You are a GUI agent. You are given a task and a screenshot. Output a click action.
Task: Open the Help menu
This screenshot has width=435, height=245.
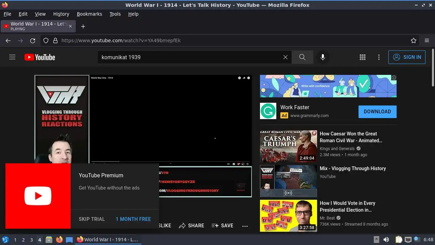(x=133, y=14)
